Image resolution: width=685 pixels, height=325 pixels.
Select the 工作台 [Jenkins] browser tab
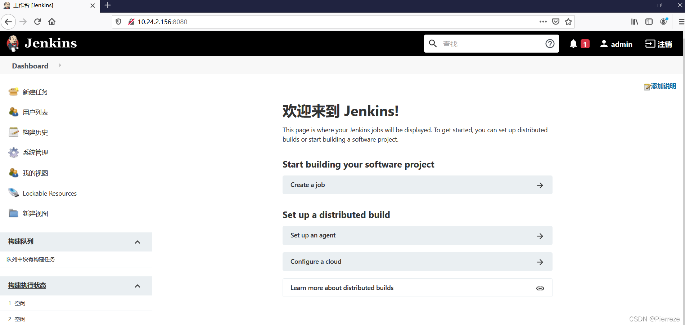(50, 6)
